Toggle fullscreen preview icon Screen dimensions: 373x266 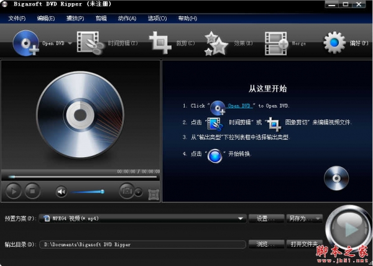(x=154, y=195)
